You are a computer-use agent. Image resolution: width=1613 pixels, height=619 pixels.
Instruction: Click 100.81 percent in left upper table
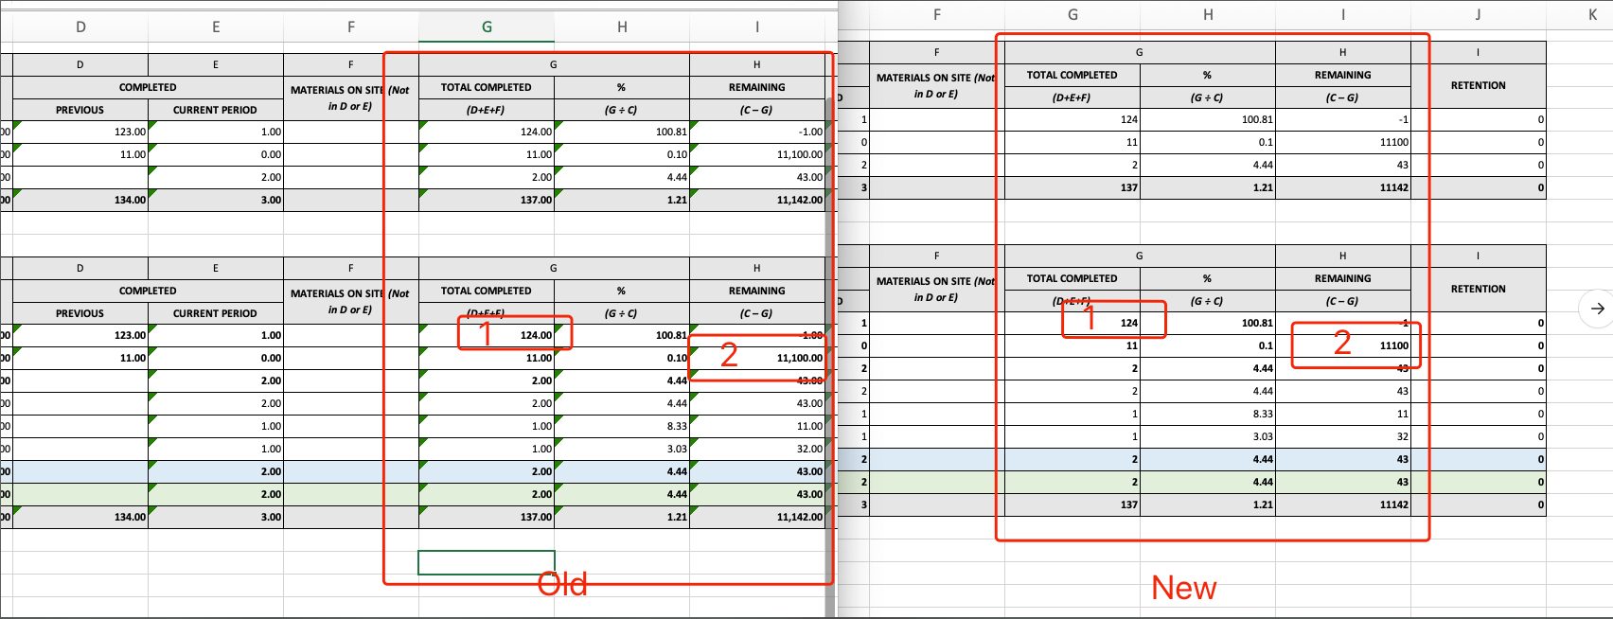pyautogui.click(x=622, y=132)
